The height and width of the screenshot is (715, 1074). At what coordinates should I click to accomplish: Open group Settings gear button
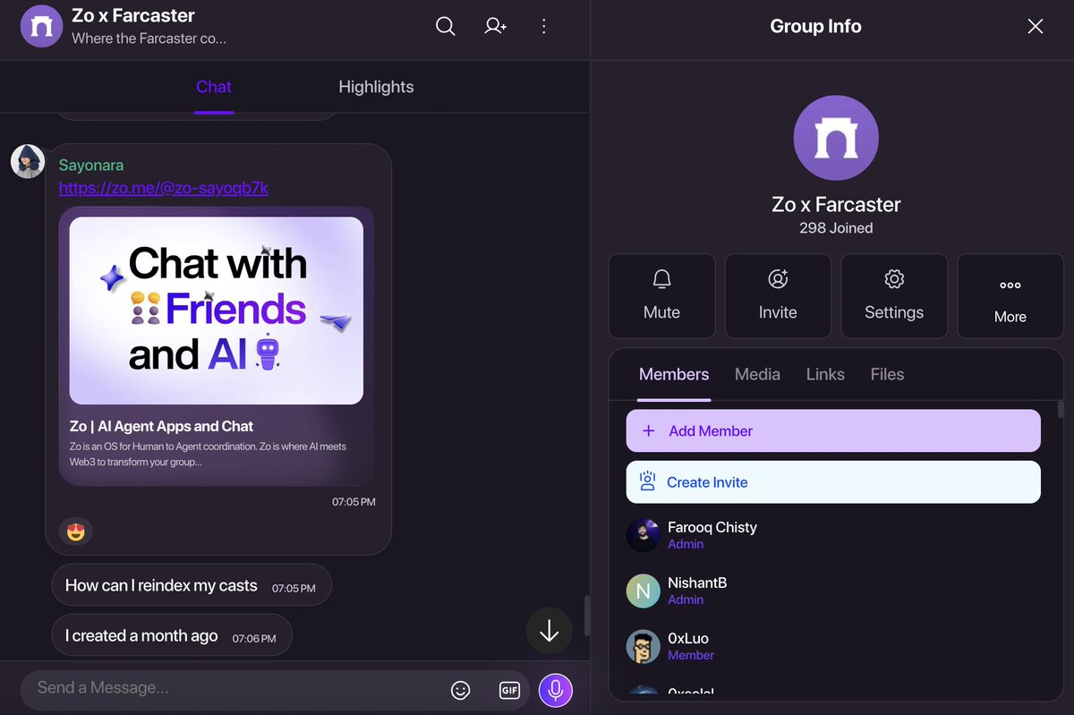[894, 296]
